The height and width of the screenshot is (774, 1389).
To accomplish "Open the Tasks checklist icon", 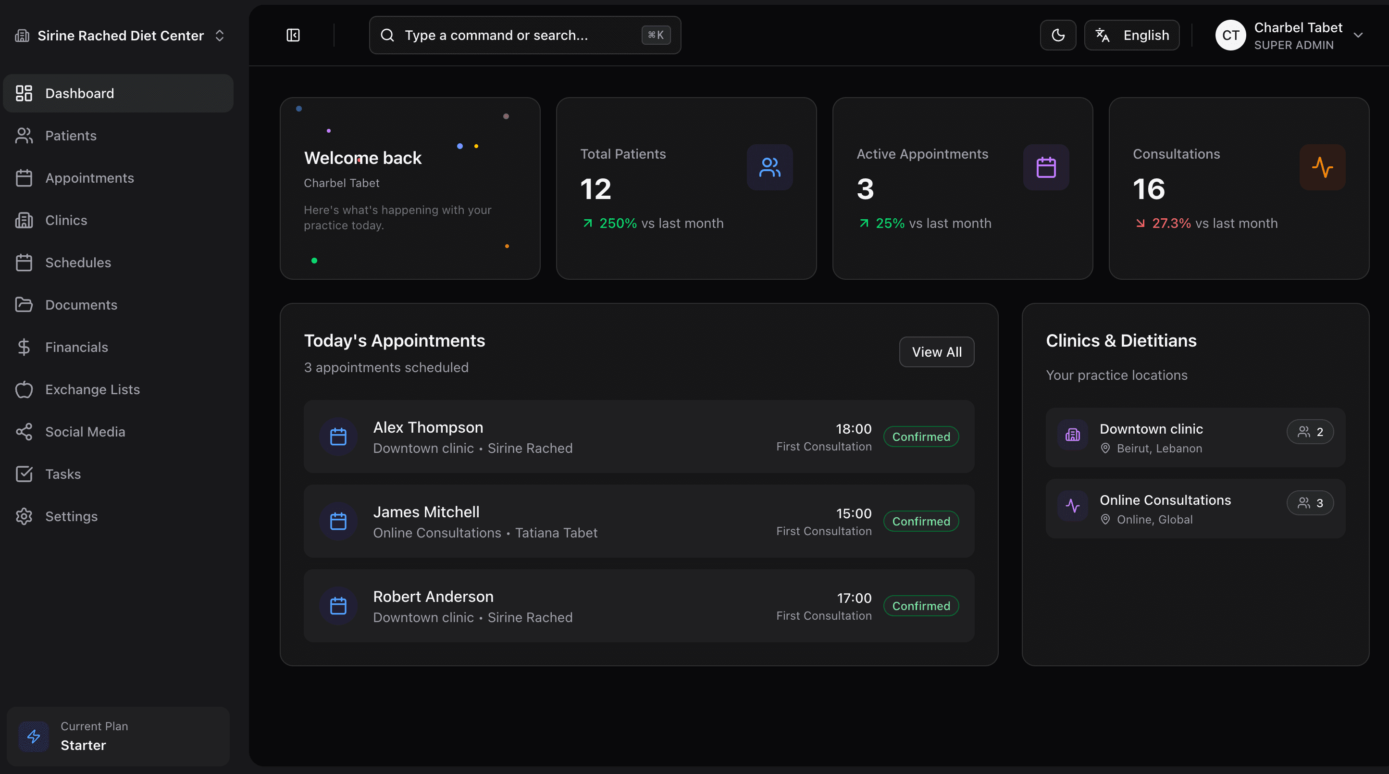I will (24, 474).
